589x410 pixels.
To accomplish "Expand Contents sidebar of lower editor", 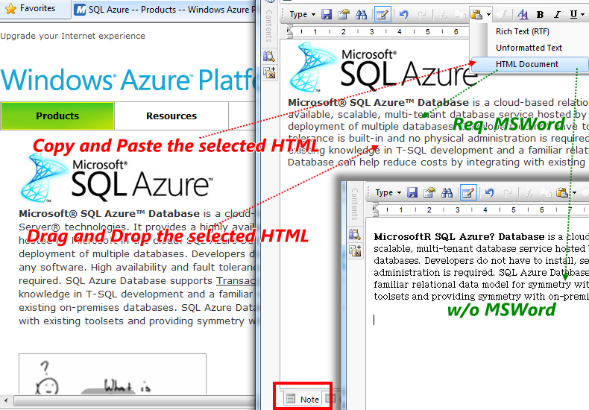I will tap(354, 204).
